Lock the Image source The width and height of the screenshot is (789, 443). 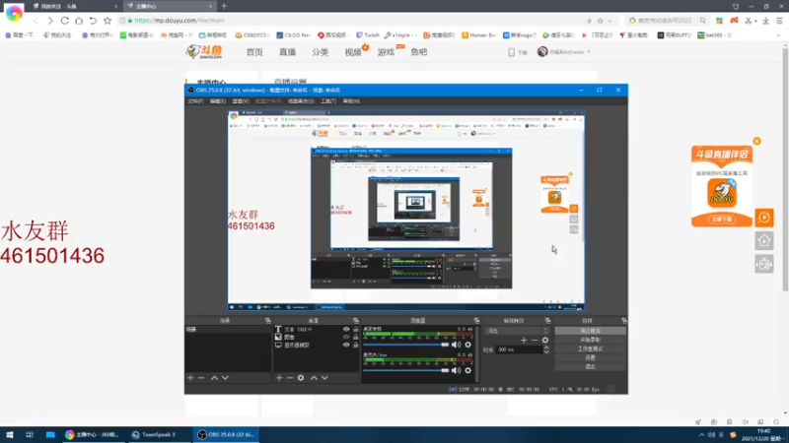pyautogui.click(x=356, y=337)
